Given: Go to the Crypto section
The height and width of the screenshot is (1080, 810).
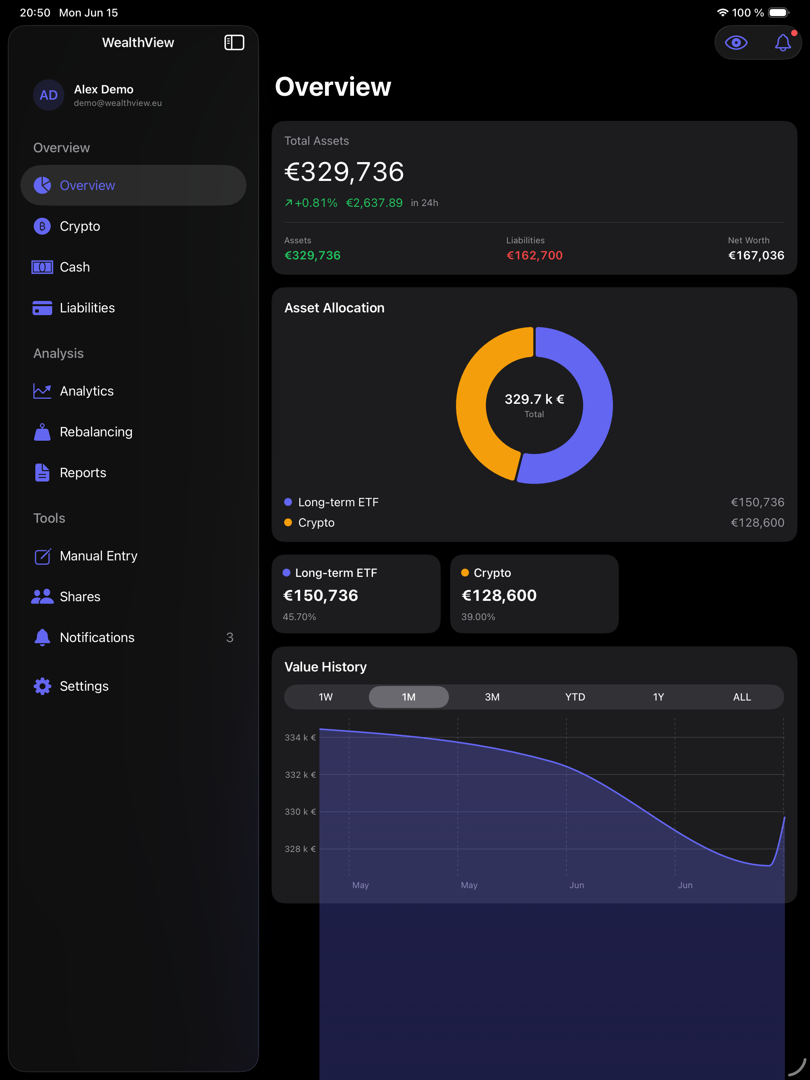Looking at the screenshot, I should click(133, 226).
